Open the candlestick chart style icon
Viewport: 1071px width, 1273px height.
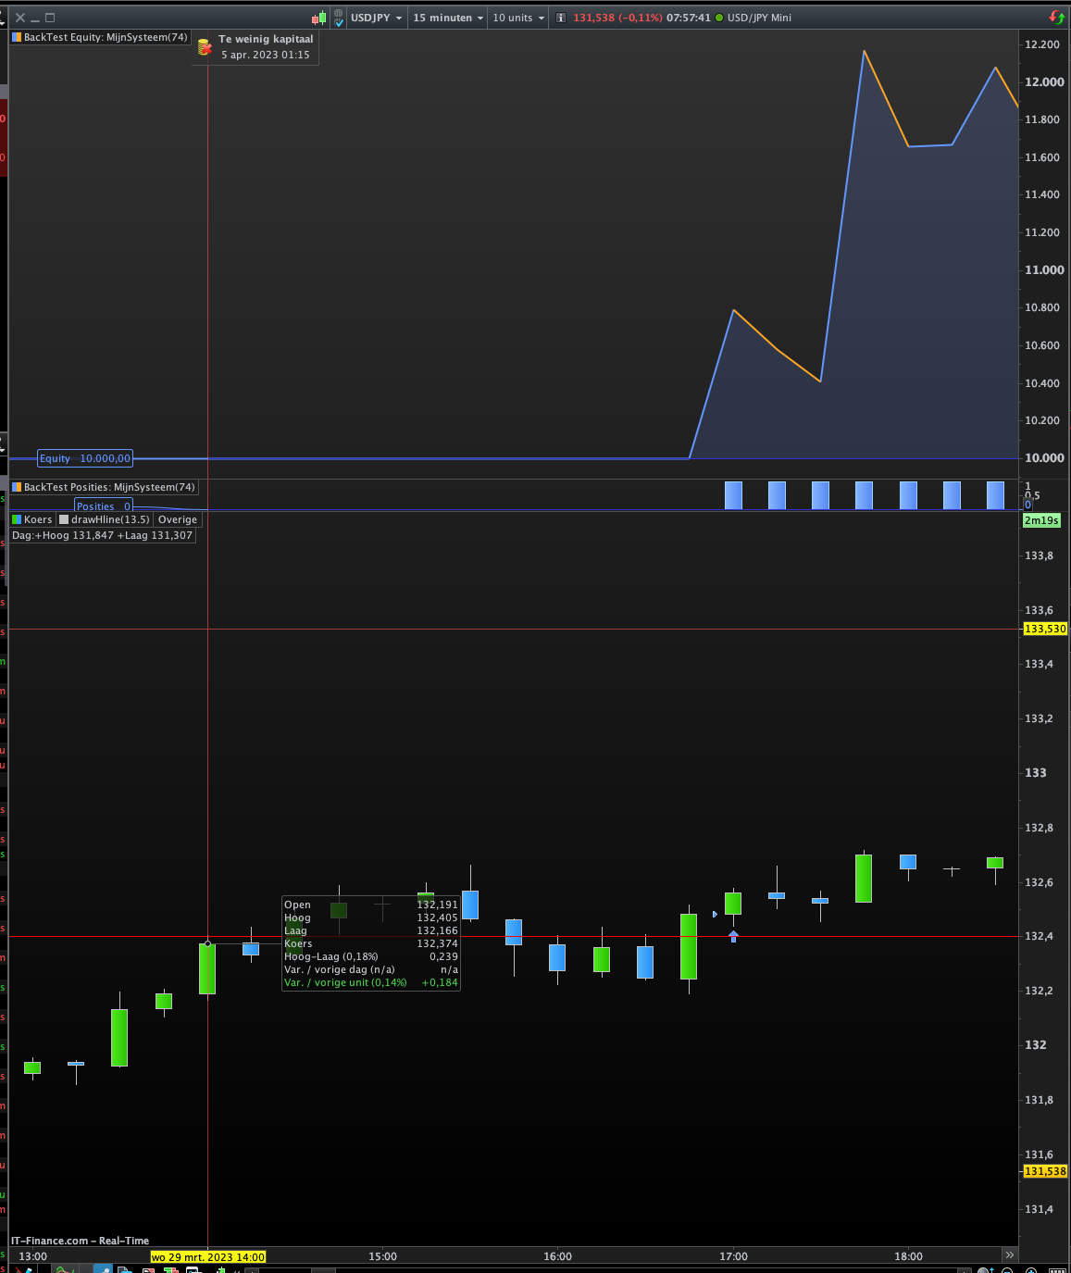click(x=319, y=18)
